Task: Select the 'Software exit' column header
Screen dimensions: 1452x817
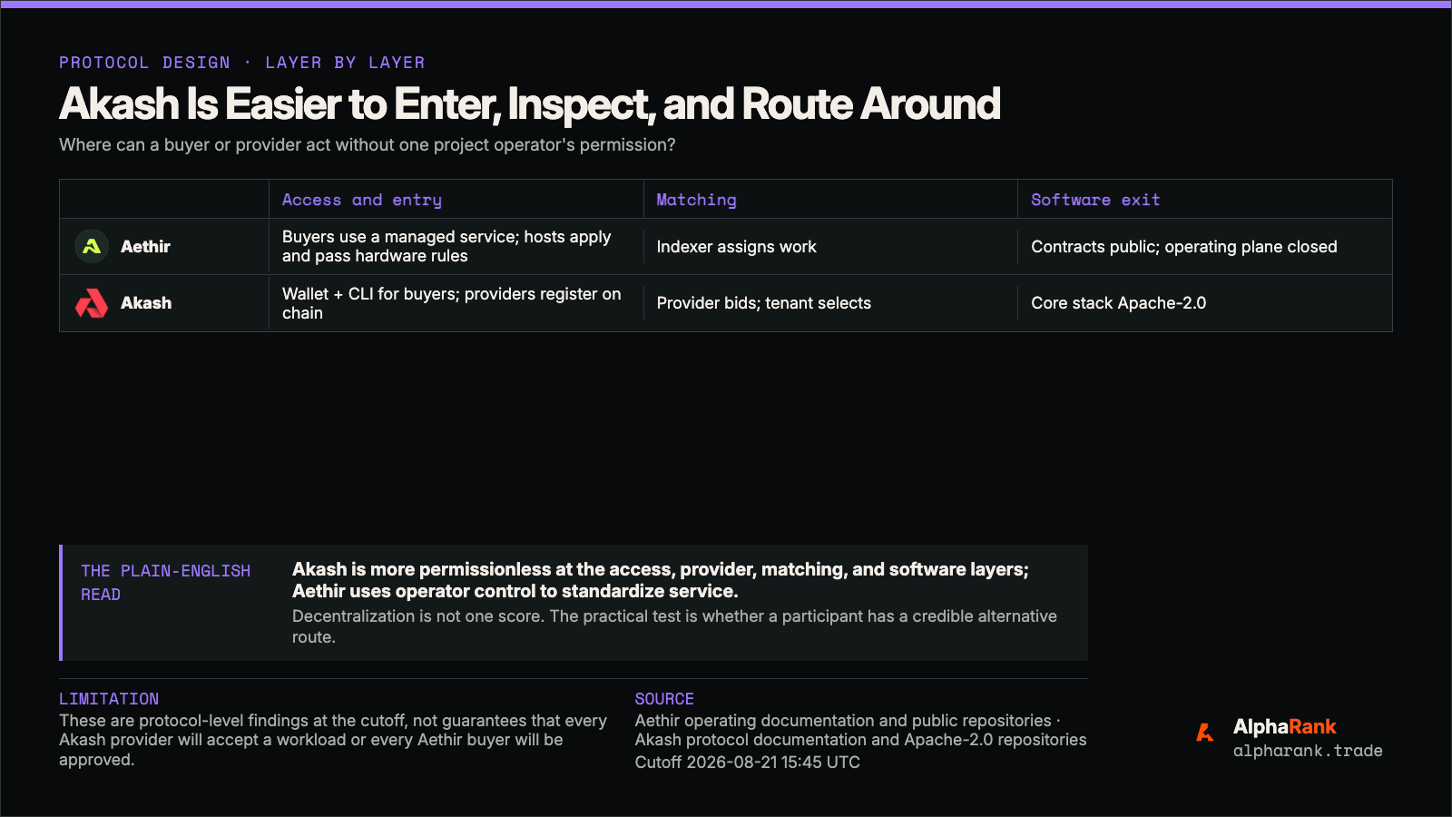Action: coord(1095,200)
